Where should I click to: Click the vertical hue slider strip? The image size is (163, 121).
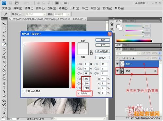pos(73,65)
